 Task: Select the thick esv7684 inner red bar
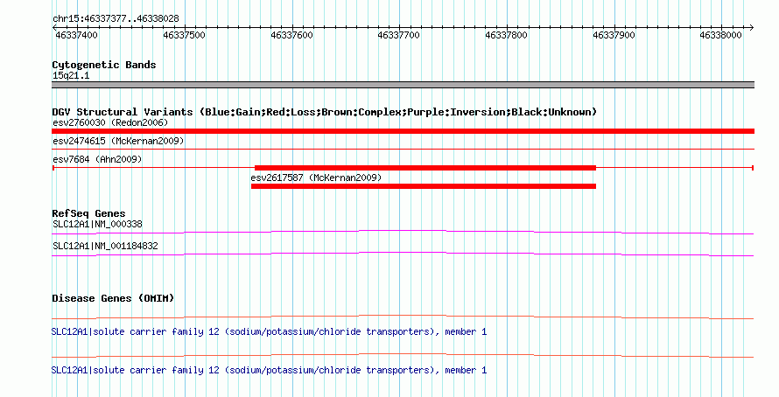(425, 168)
